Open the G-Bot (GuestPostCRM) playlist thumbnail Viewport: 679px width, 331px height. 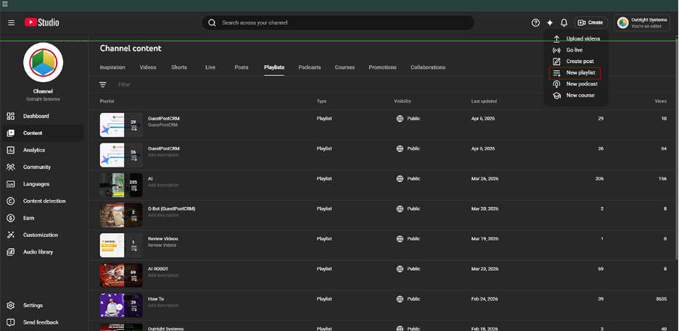click(121, 216)
